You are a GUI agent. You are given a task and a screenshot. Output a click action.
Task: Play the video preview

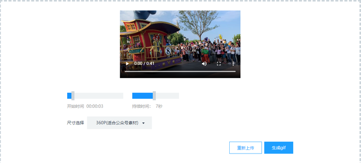127,63
